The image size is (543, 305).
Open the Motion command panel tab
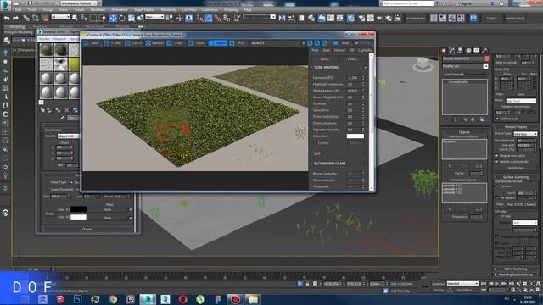[x=468, y=51]
